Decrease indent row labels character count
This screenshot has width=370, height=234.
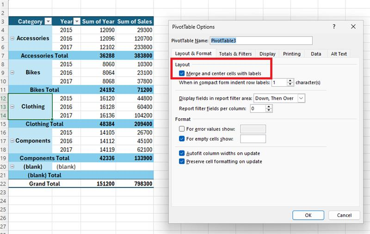coord(290,84)
